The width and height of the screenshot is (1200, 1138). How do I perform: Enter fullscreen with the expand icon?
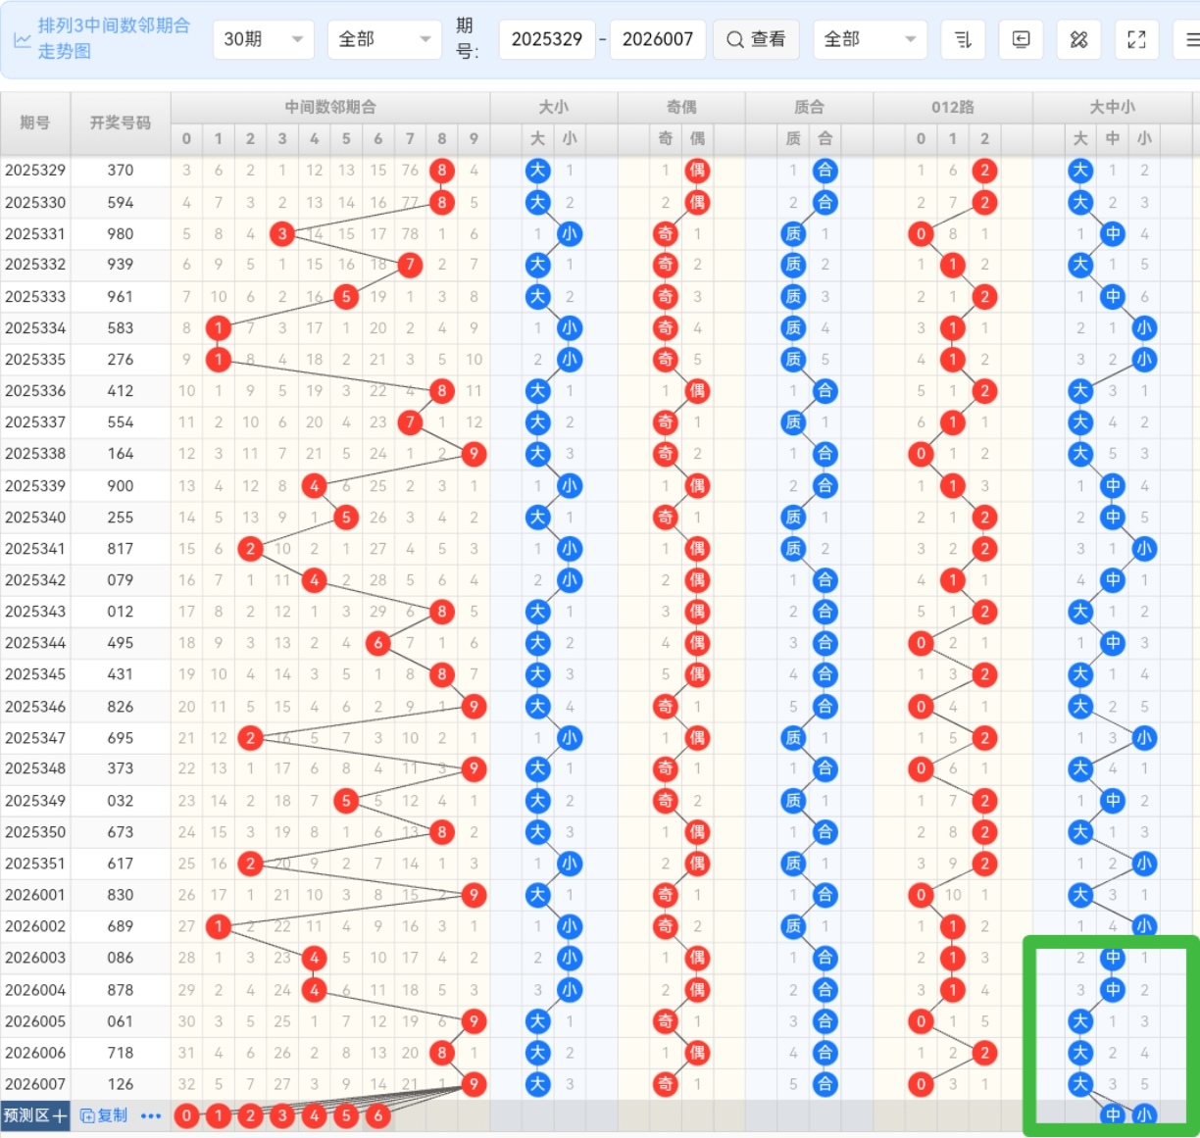coord(1136,39)
